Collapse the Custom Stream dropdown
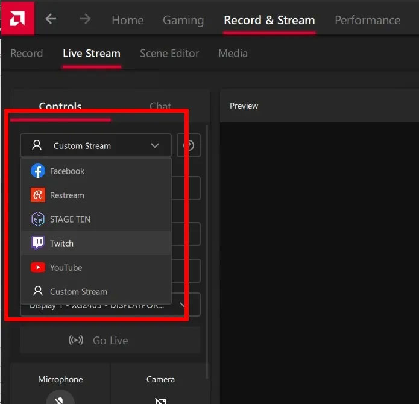Viewport: 419px width, 404px height. (x=96, y=145)
